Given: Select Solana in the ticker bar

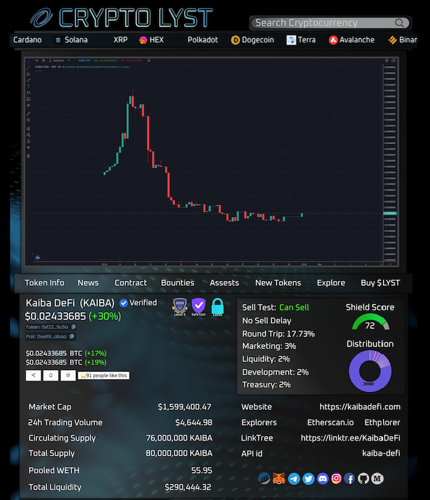Looking at the screenshot, I should 71,40.
